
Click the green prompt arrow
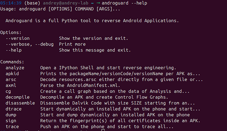pyautogui.click(x=98, y=3)
